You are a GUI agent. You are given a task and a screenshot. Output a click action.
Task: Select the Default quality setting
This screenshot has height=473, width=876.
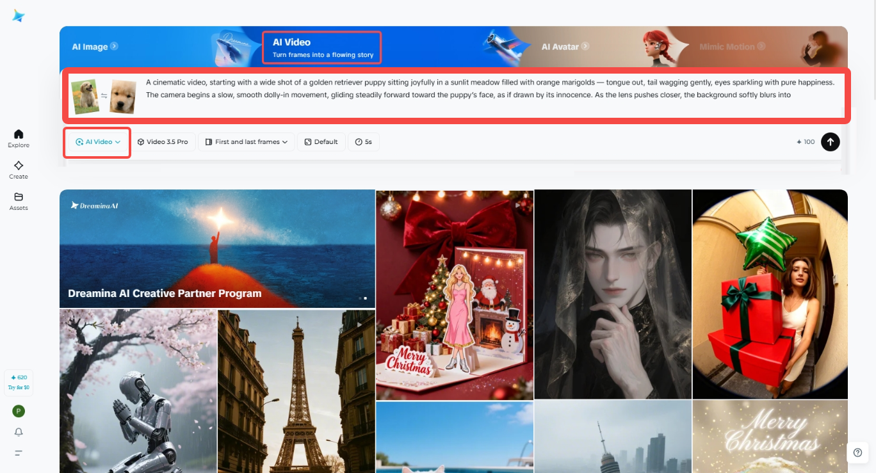(321, 141)
